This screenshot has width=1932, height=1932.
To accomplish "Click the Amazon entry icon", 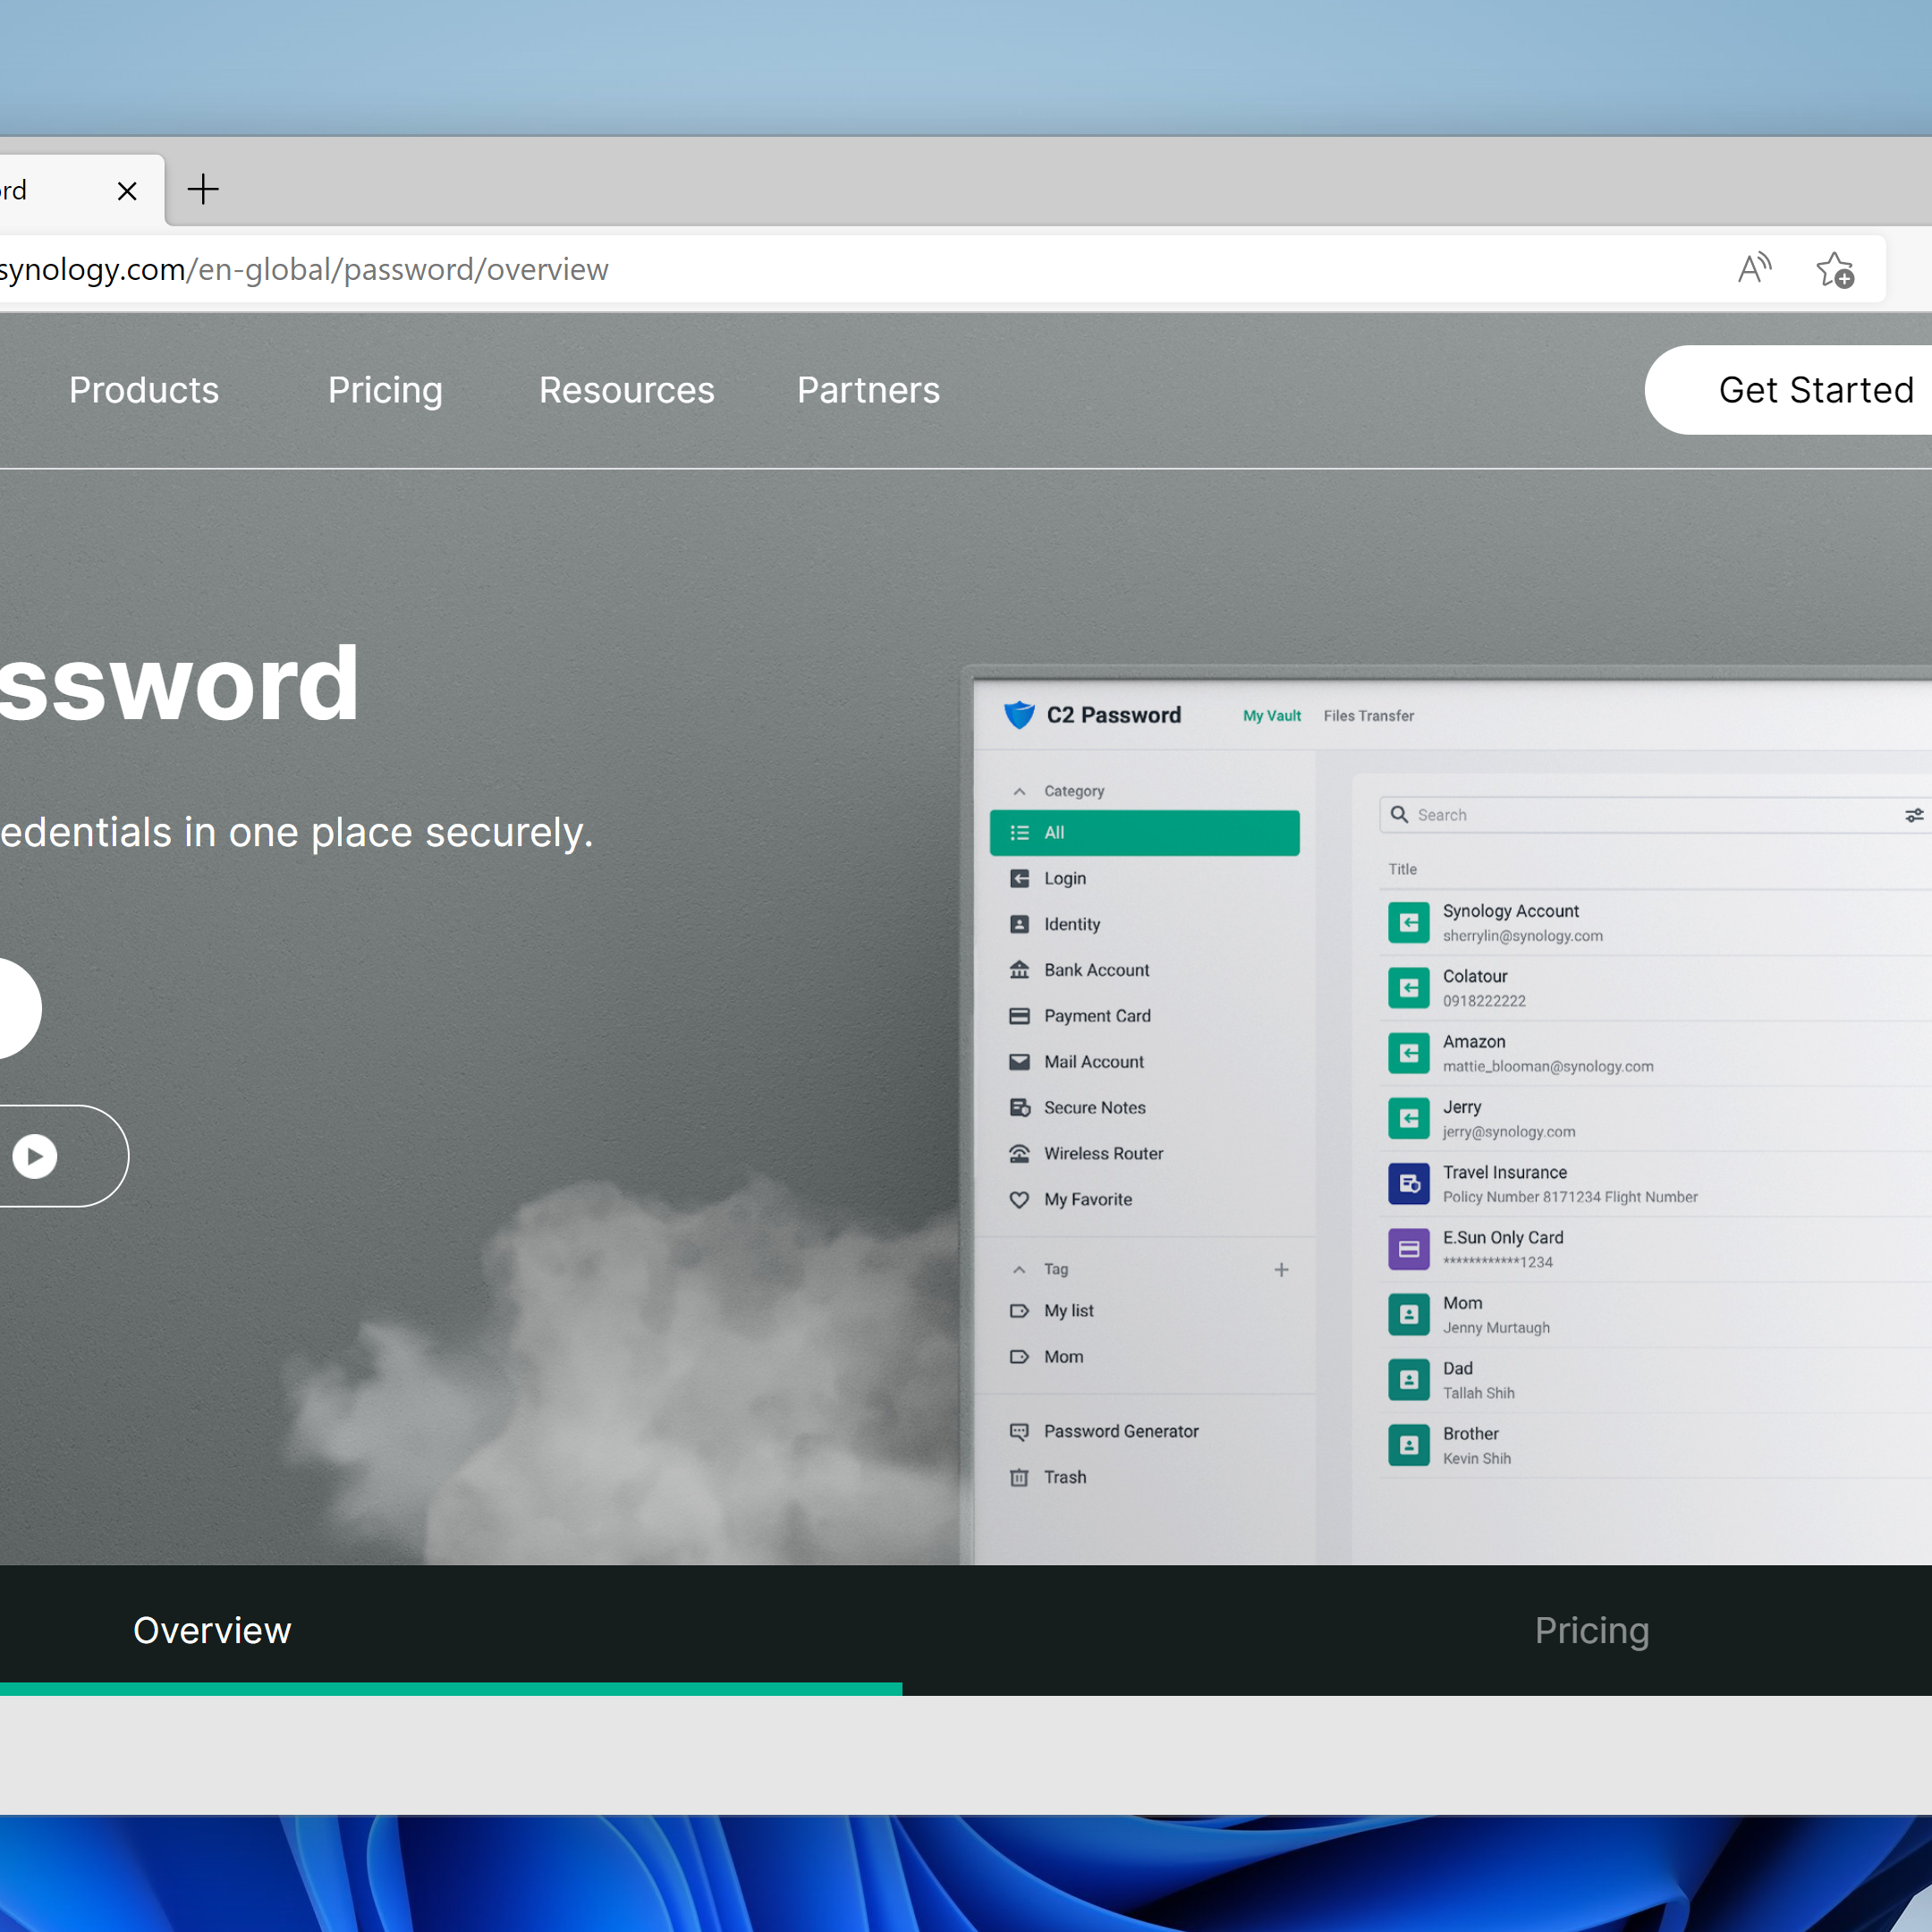I will 1408,1053.
